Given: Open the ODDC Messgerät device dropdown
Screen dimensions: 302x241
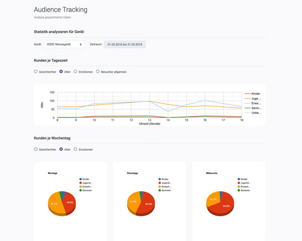Looking at the screenshot, I should [64, 45].
